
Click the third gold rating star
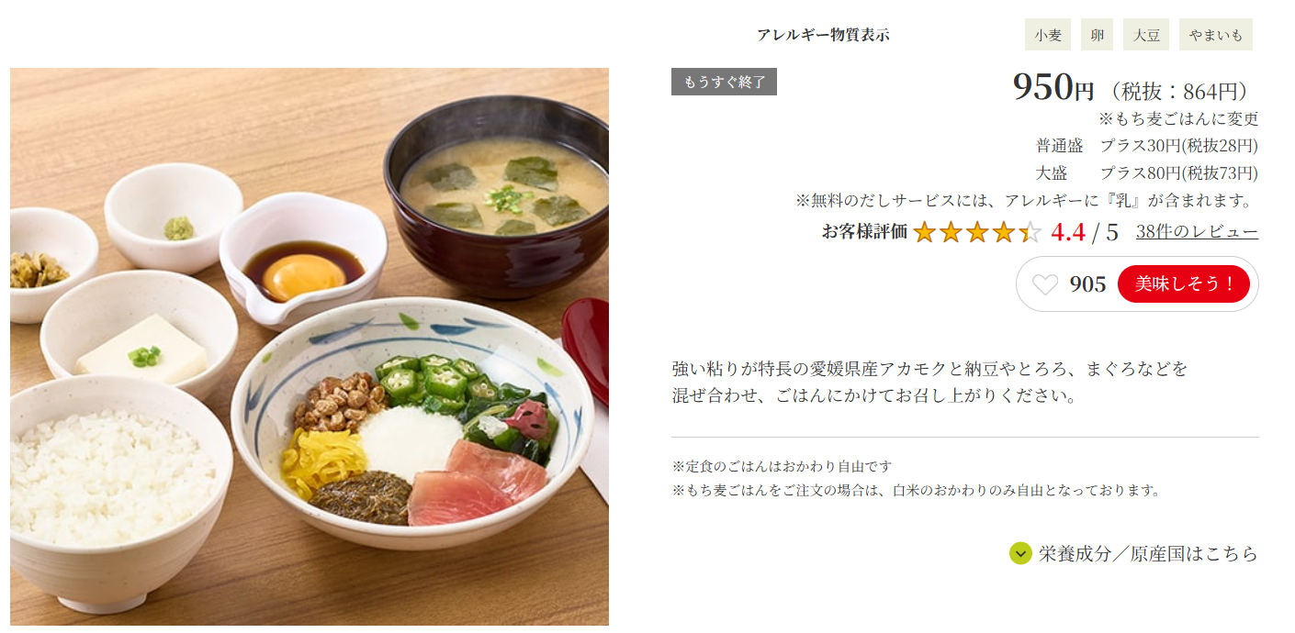(x=977, y=232)
